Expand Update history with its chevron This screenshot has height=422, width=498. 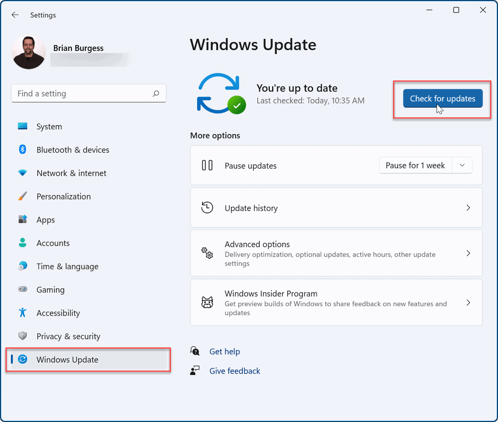tap(468, 208)
